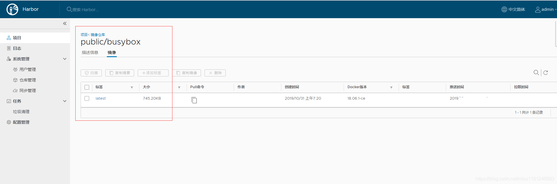Refresh the image list
The width and height of the screenshot is (557, 184).
coord(546,73)
